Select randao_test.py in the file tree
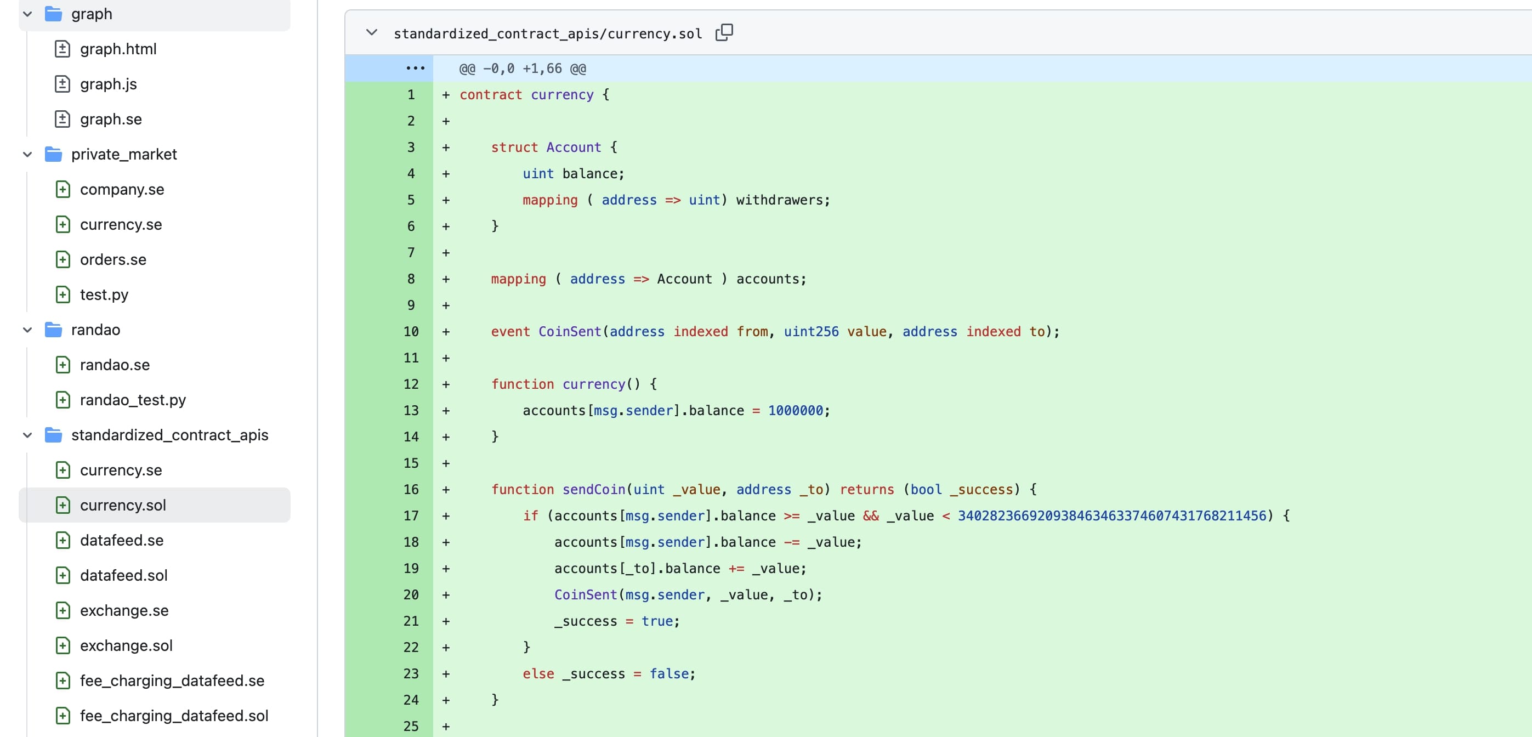This screenshot has width=1532, height=737. click(x=133, y=400)
